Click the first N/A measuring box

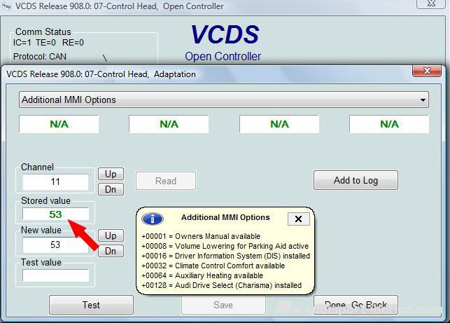59,124
